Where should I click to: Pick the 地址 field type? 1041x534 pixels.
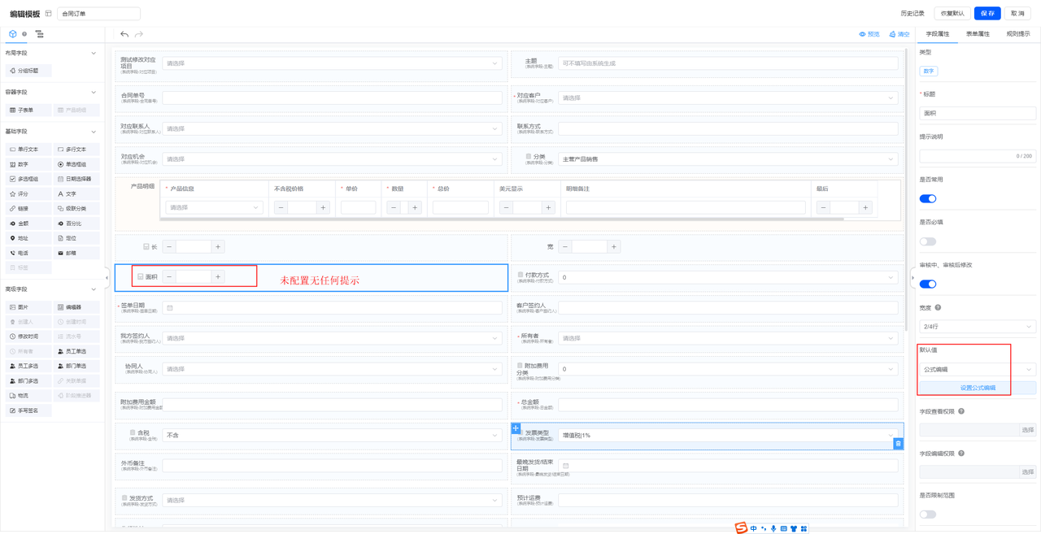click(x=28, y=238)
